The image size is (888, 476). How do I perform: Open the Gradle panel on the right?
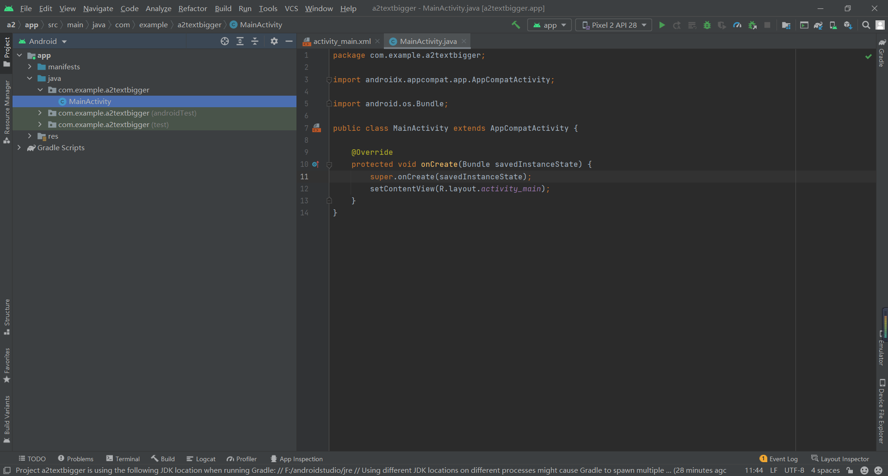click(882, 57)
